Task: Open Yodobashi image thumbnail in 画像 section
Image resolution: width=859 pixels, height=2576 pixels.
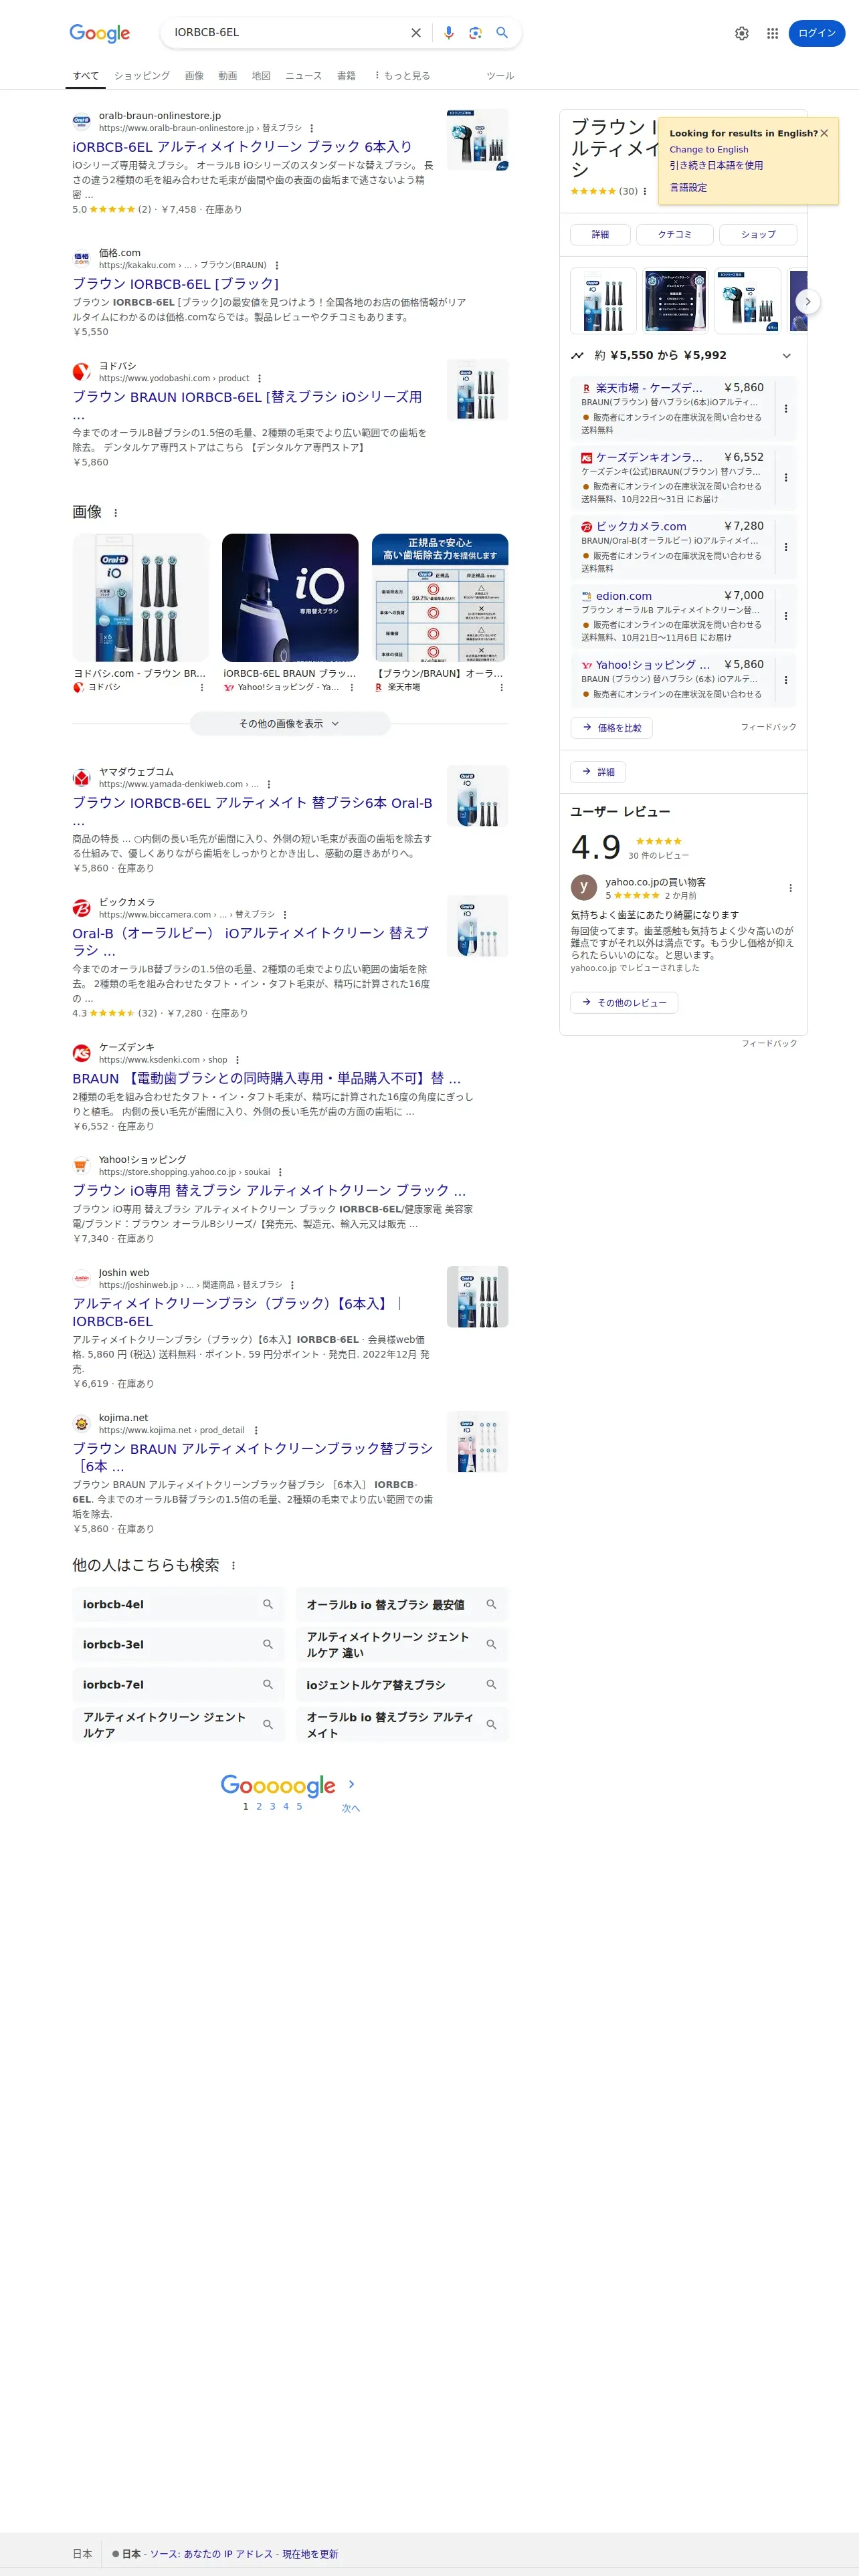Action: 141,597
